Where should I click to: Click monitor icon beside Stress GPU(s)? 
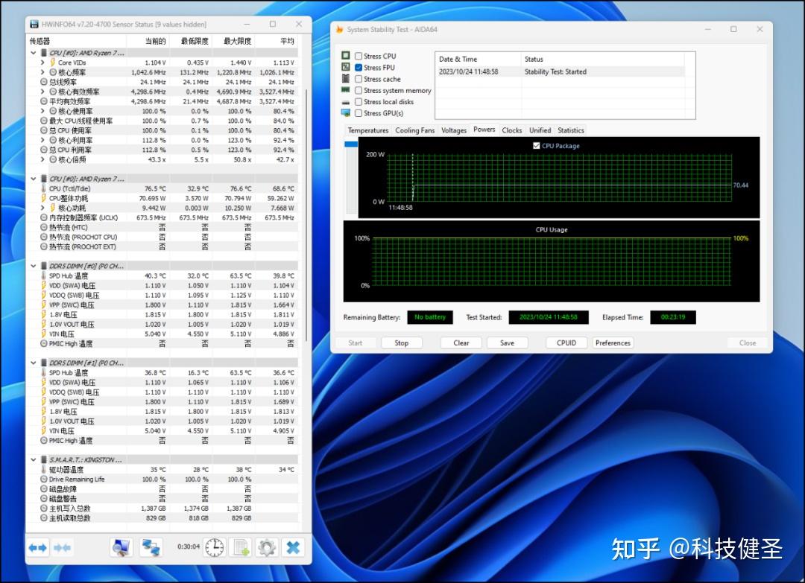coord(346,113)
